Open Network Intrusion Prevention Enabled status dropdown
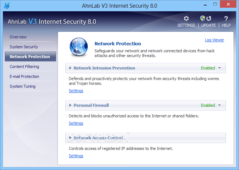This screenshot has height=170, width=239. (220, 68)
